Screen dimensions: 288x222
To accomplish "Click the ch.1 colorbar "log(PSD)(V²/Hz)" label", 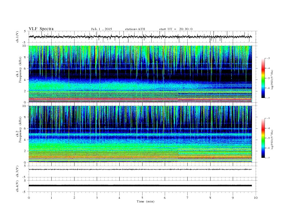I will click(x=272, y=79).
